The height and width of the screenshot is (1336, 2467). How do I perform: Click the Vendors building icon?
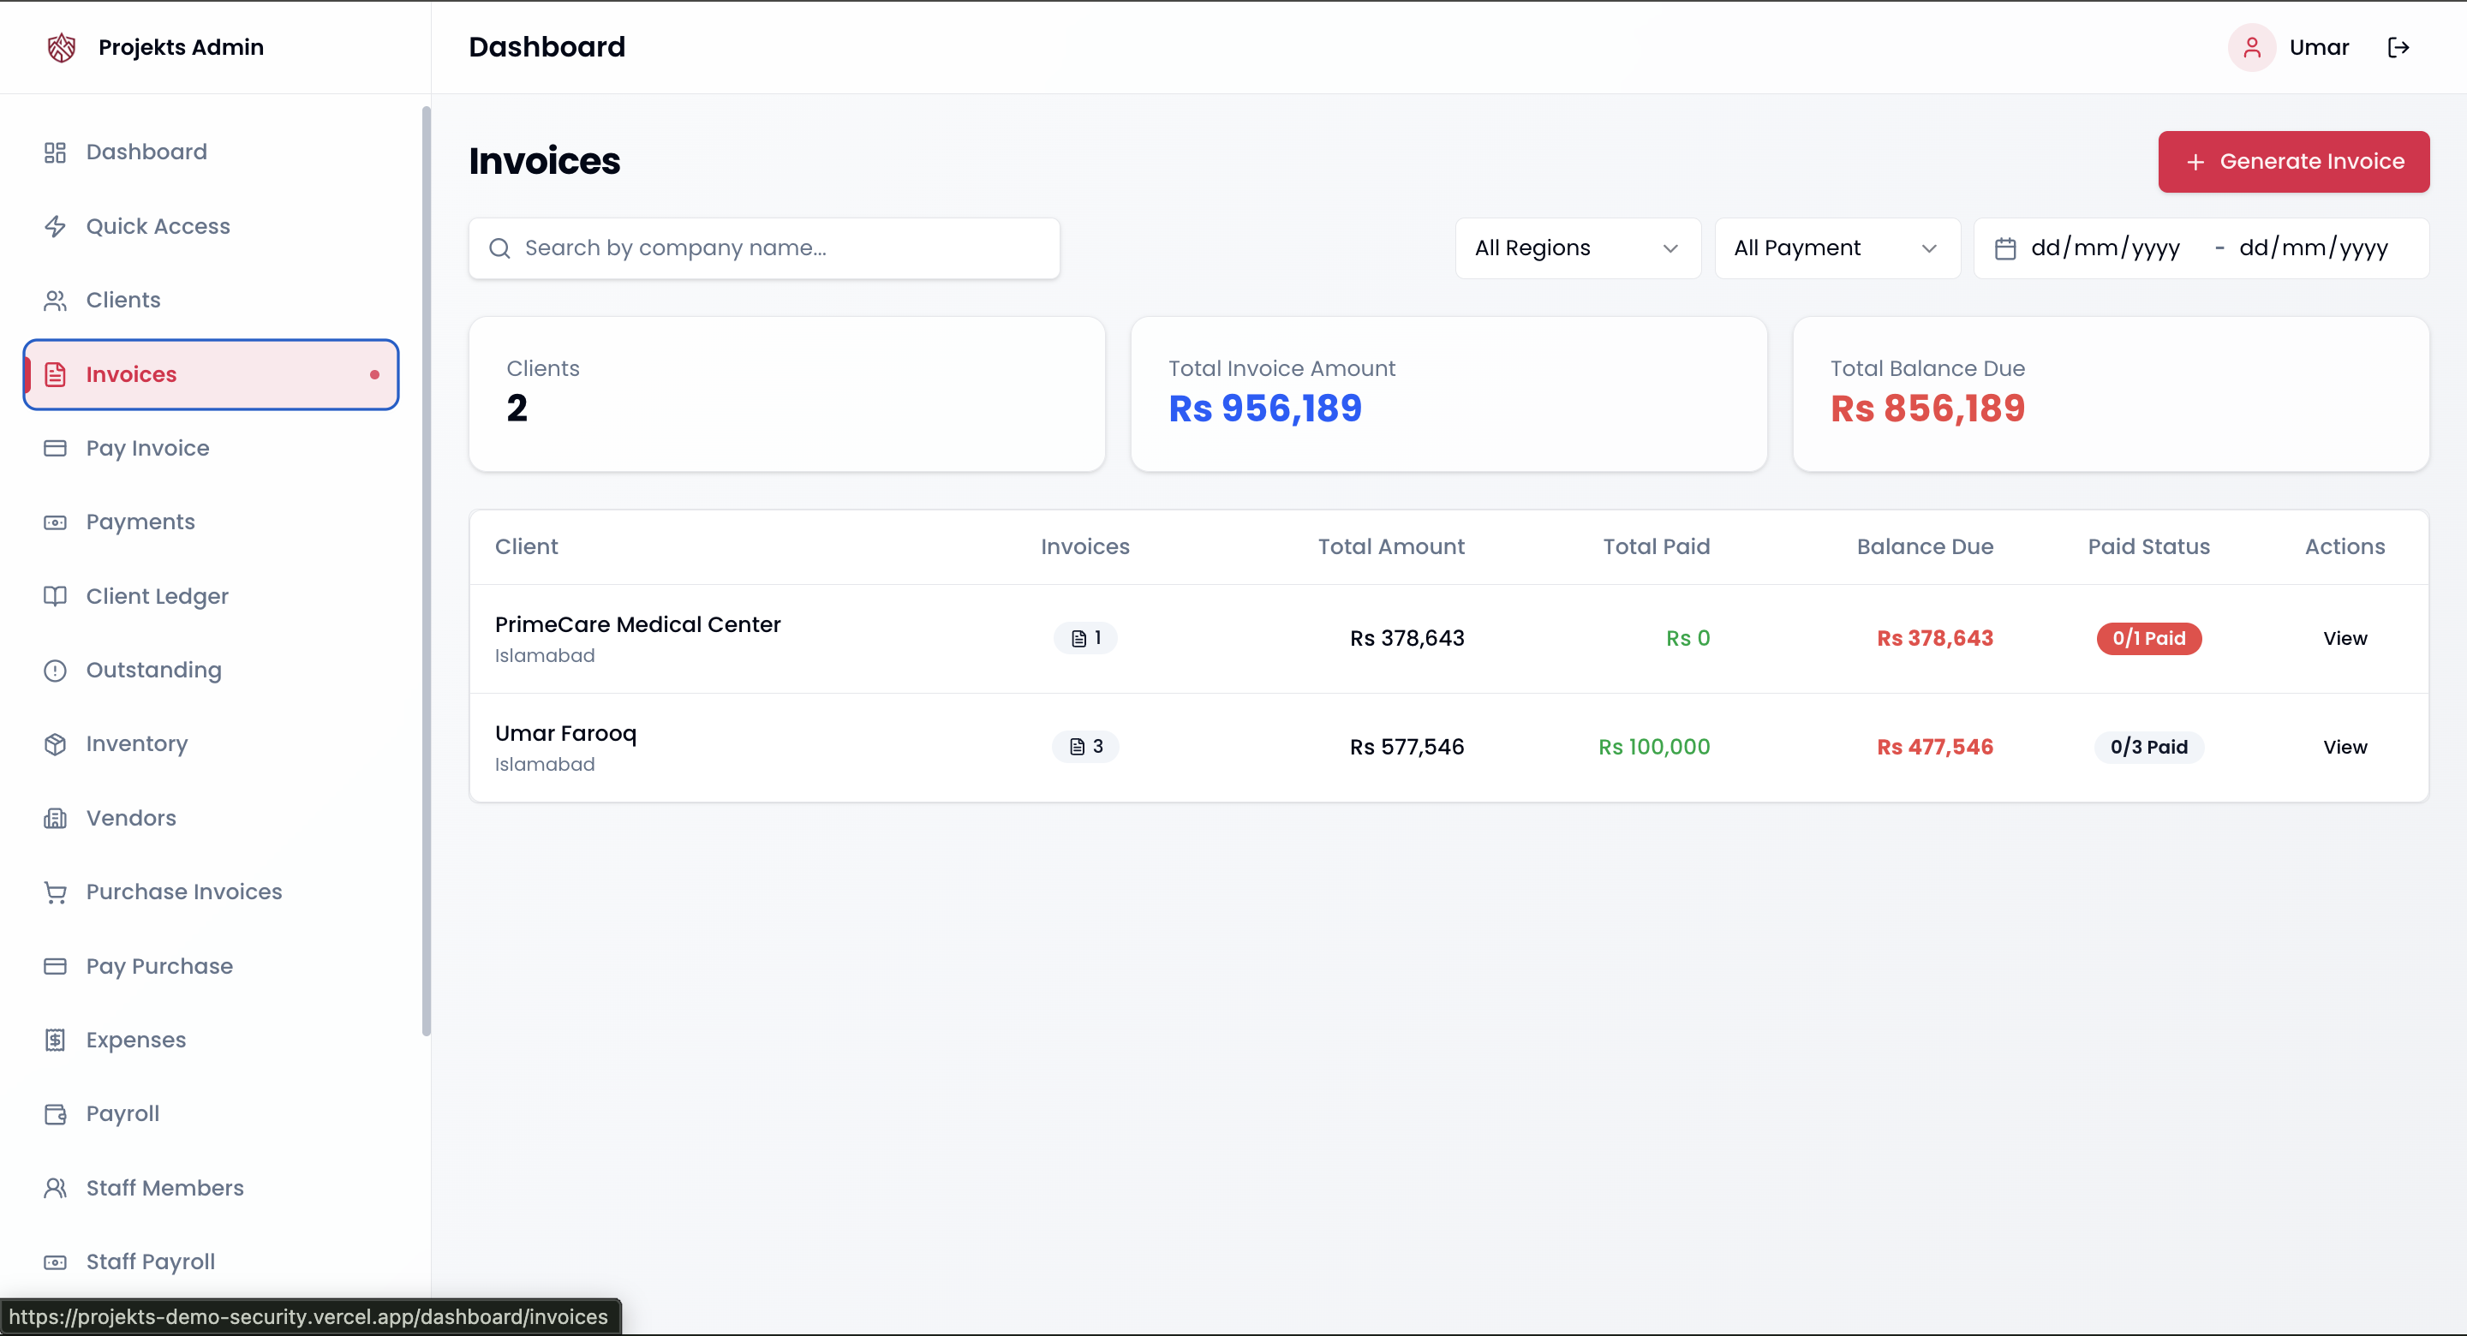tap(56, 818)
